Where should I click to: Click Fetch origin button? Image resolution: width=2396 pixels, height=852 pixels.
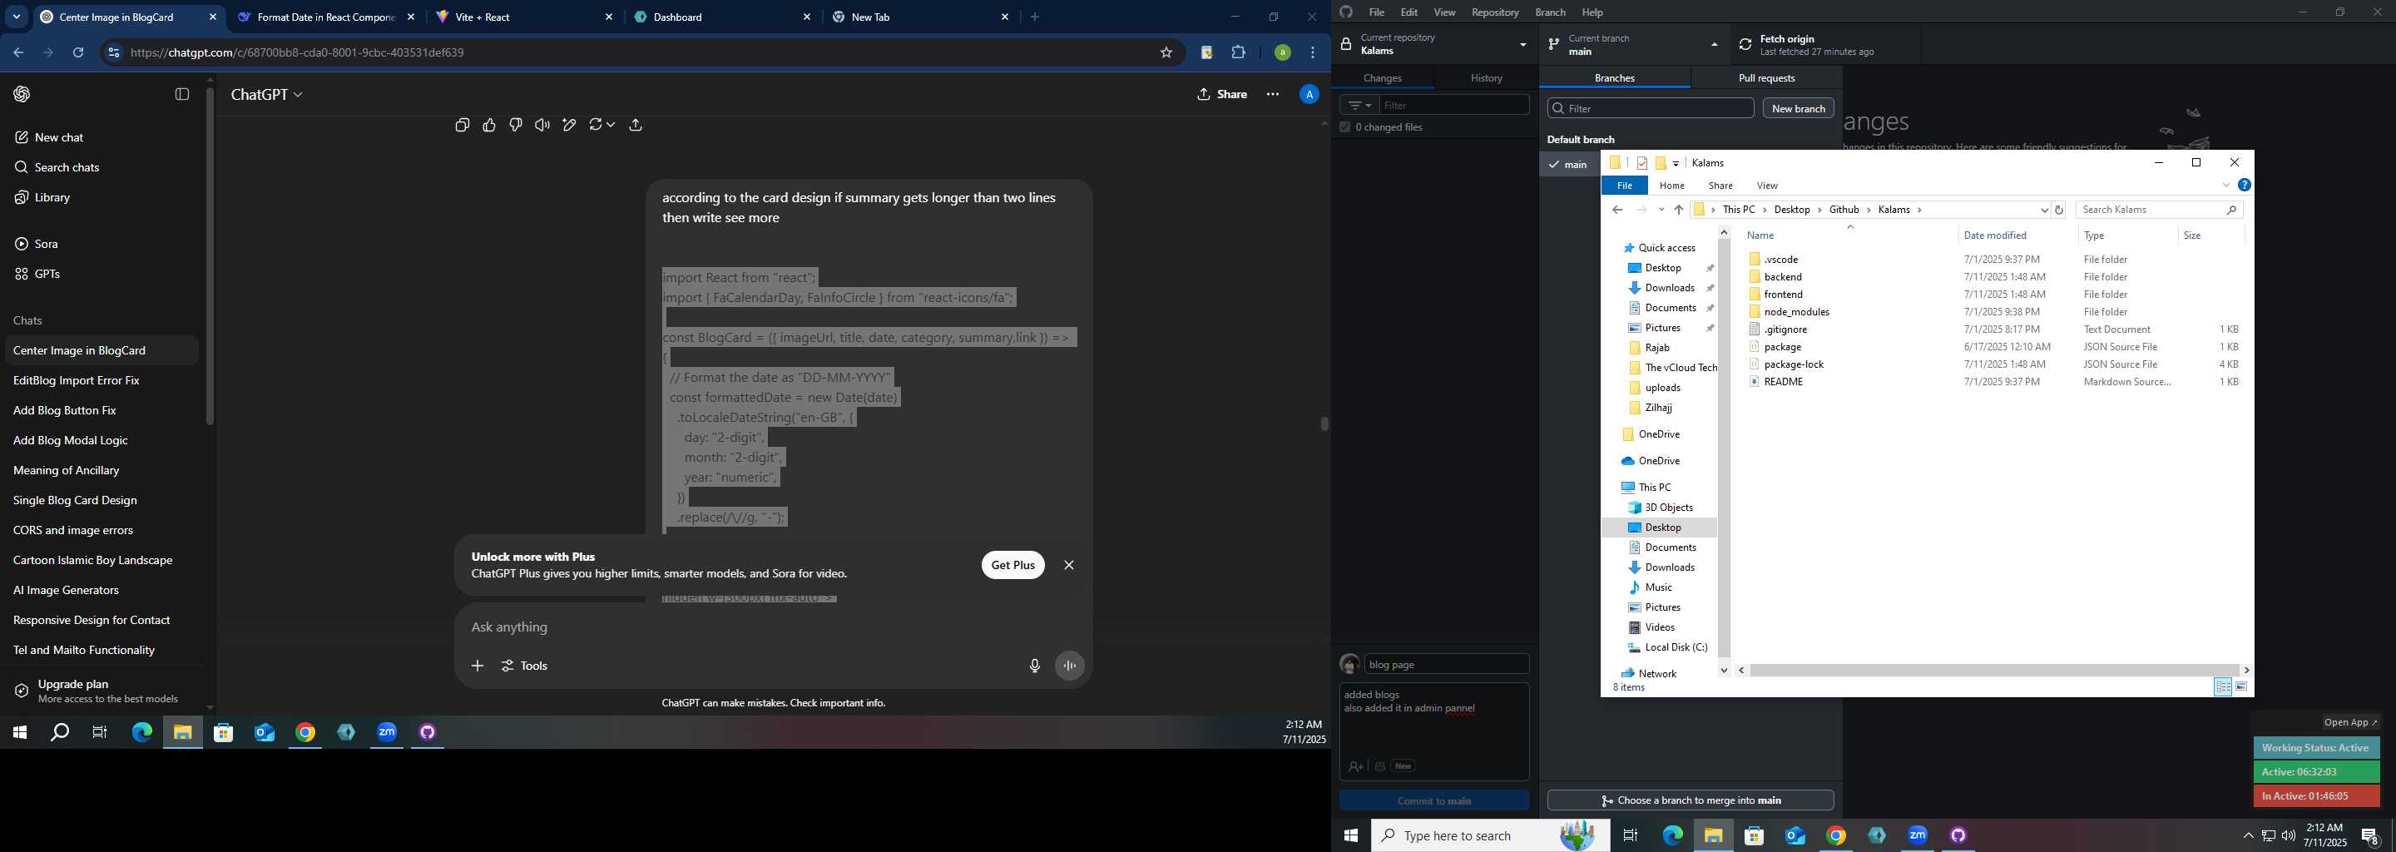point(1825,45)
